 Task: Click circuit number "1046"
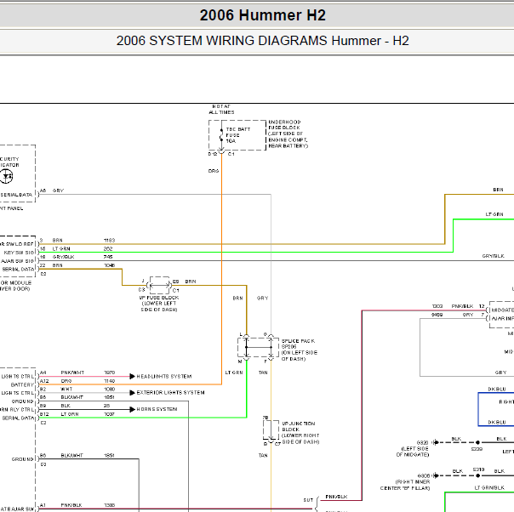point(110,265)
